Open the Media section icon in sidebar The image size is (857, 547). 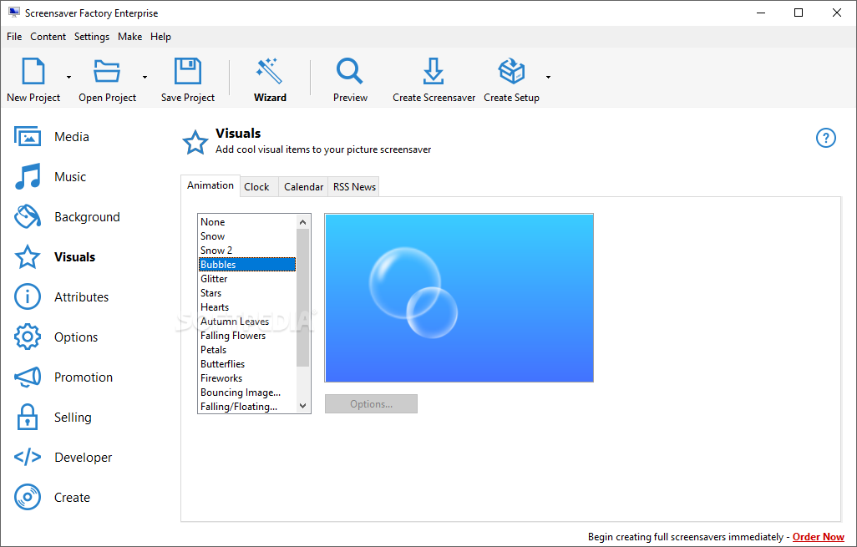[28, 137]
